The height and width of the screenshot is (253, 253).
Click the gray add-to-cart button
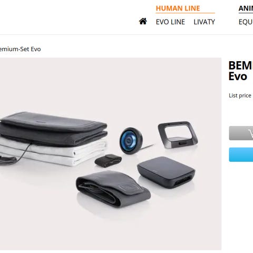point(241,133)
